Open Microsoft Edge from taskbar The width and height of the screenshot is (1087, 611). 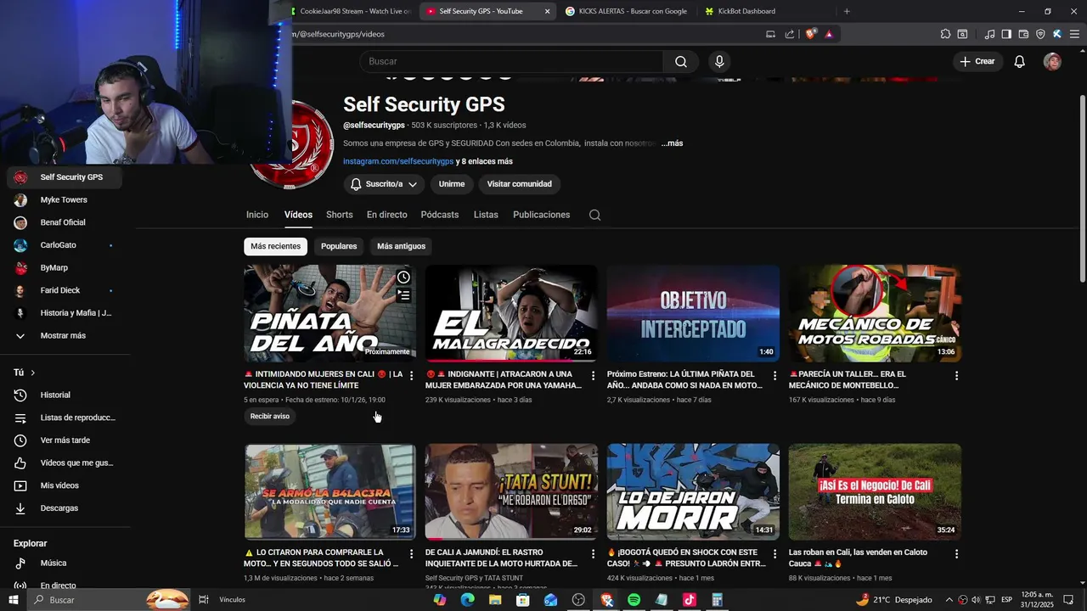click(x=467, y=600)
